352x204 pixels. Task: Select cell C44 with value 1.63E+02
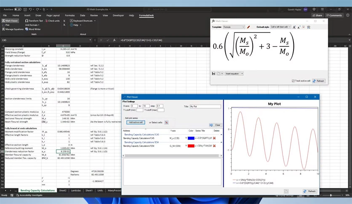(63, 148)
